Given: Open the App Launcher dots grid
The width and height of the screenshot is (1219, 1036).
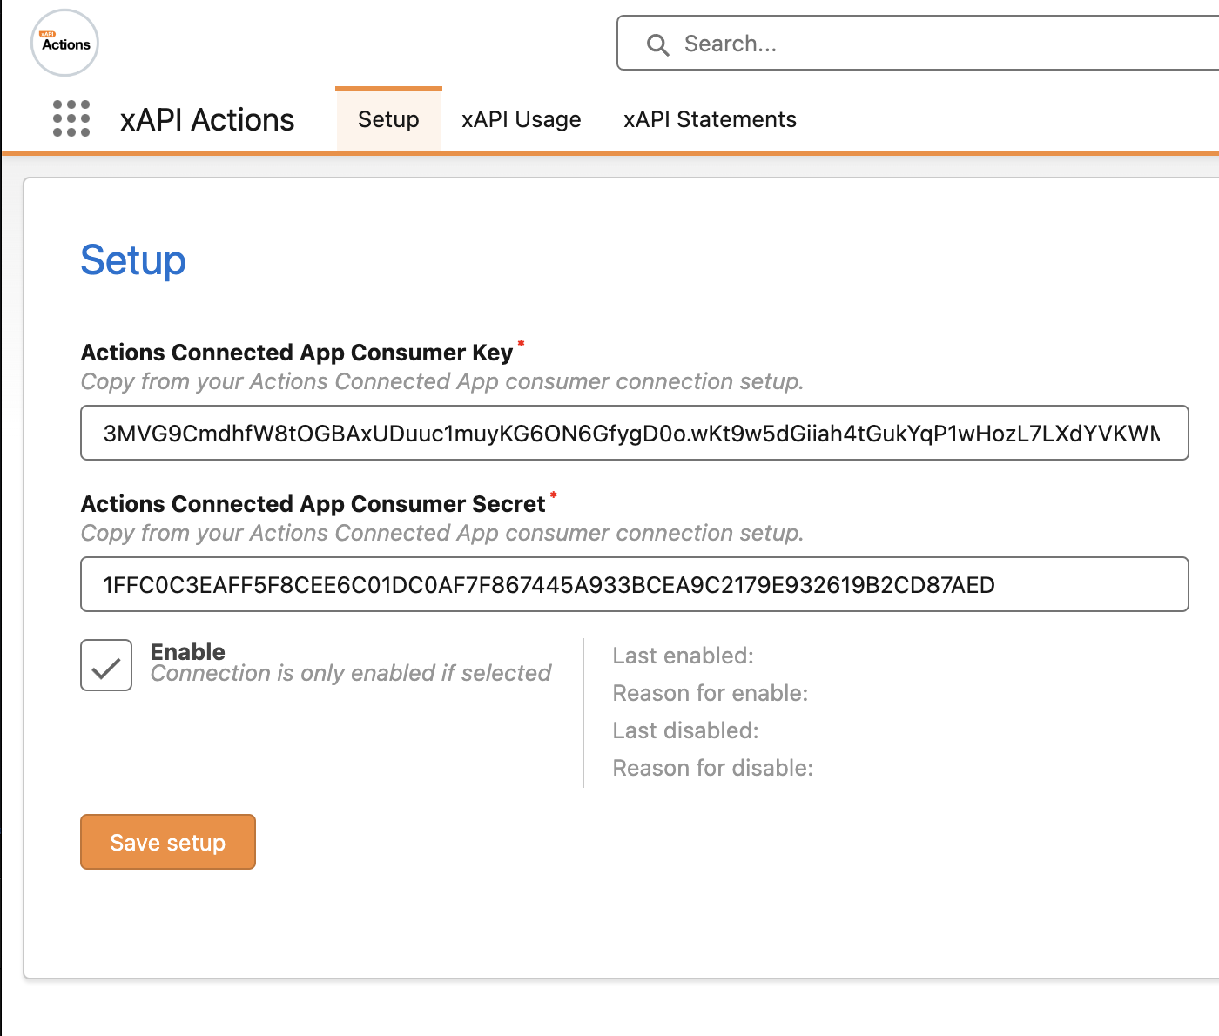Looking at the screenshot, I should point(71,119).
